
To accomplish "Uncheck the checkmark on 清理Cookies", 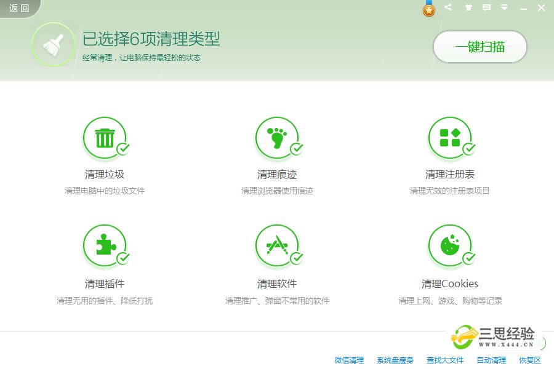I will 469,258.
